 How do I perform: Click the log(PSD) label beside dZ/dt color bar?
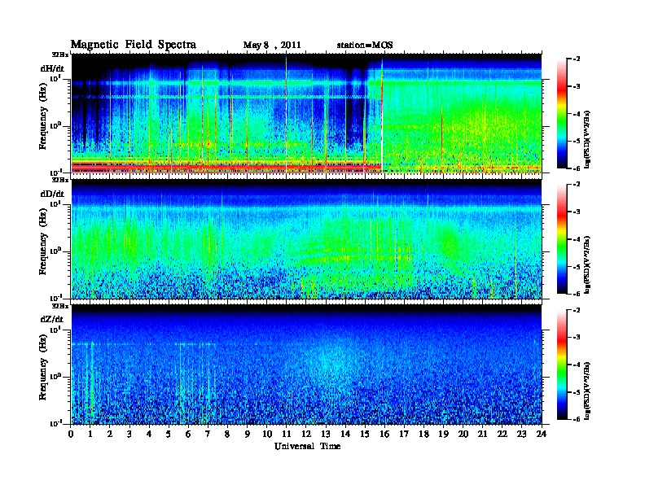point(588,391)
